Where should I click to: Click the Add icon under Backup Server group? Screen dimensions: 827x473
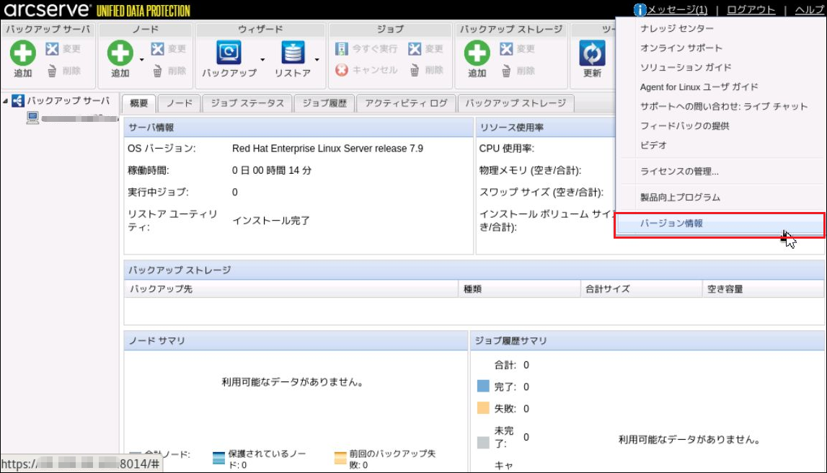click(x=22, y=53)
